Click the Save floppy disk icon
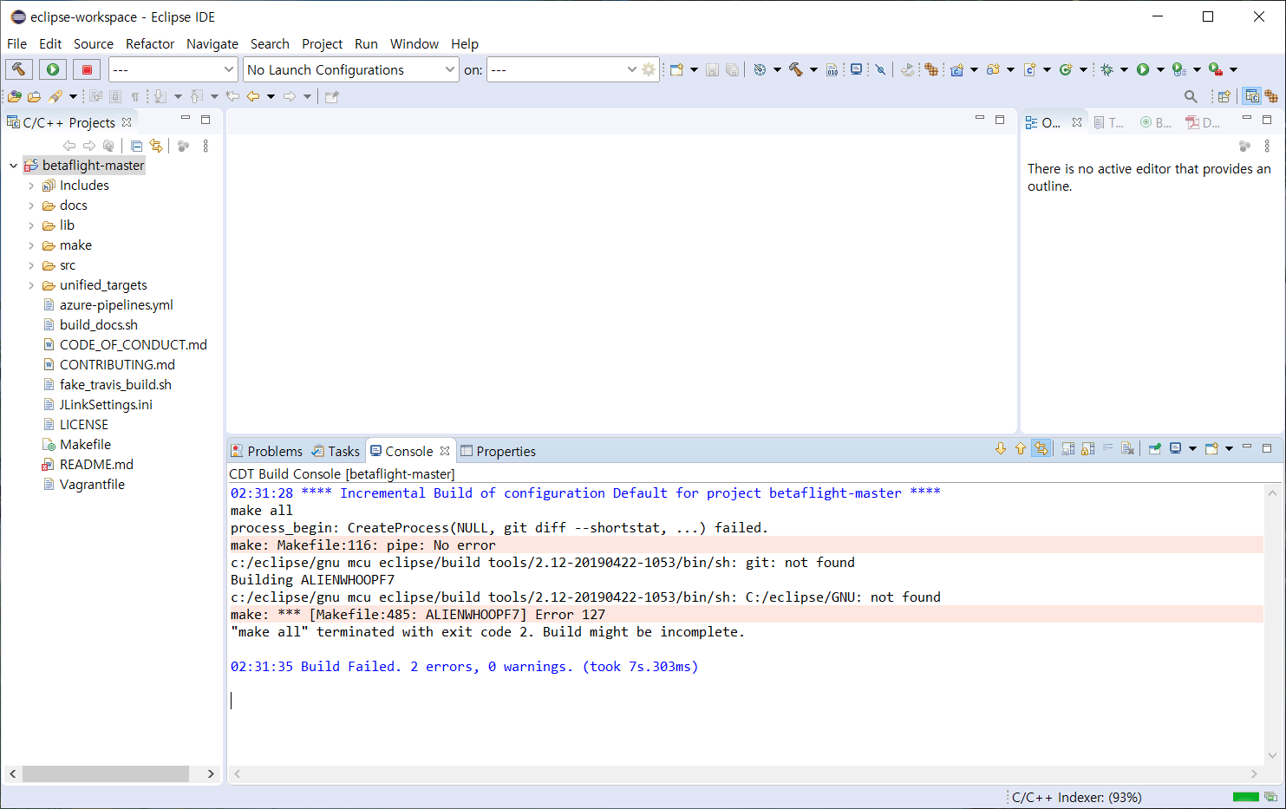Image resolution: width=1286 pixels, height=809 pixels. pos(712,69)
